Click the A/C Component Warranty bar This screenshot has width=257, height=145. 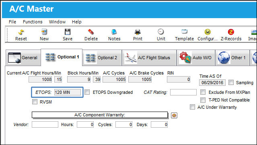click(x=100, y=115)
